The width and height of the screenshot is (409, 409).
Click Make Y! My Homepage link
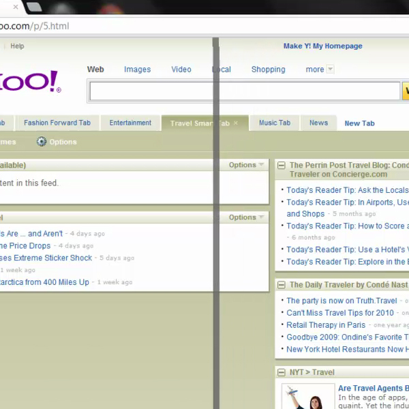[323, 46]
